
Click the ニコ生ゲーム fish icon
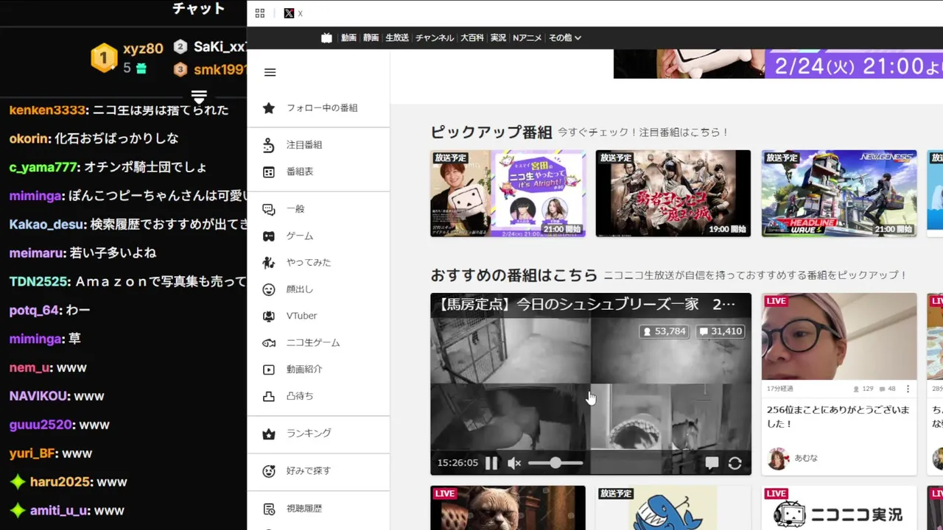coord(269,343)
